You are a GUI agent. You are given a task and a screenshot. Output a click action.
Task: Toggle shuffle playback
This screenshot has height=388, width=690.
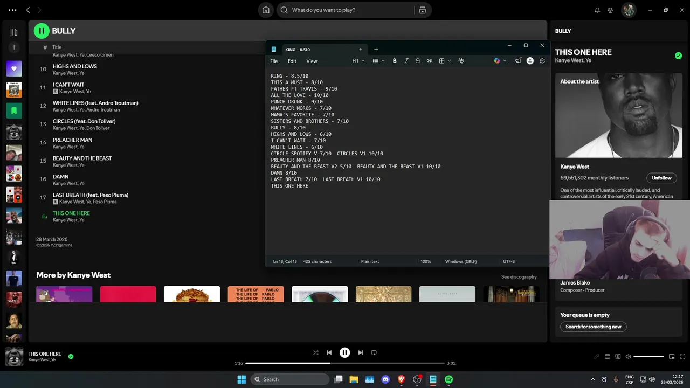click(x=316, y=352)
